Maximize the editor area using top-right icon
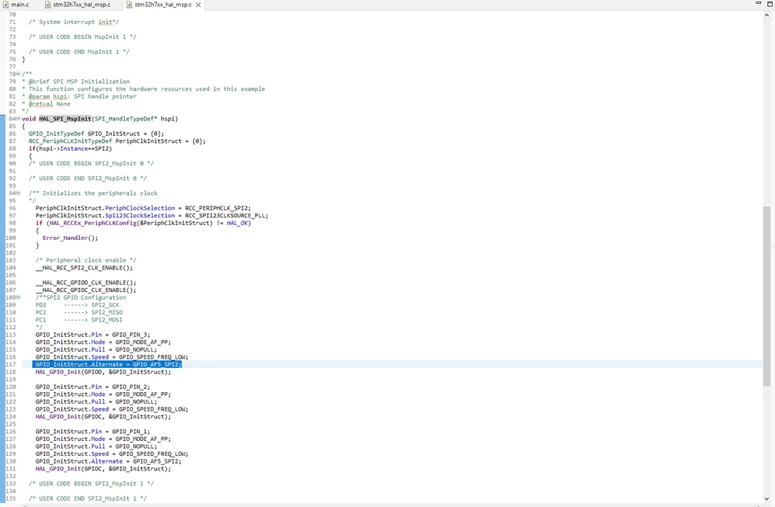775x507 pixels. point(769,3)
